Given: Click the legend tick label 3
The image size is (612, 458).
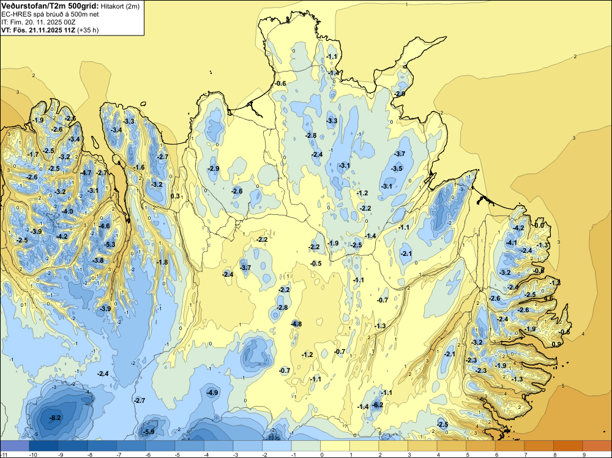Looking at the screenshot, I should (x=409, y=454).
